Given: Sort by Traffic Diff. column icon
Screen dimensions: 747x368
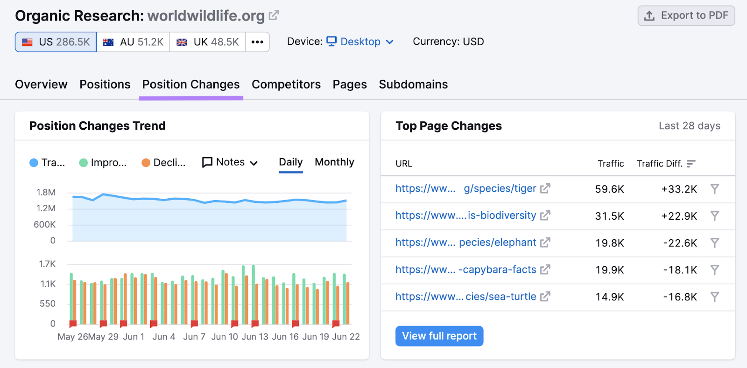Looking at the screenshot, I should pyautogui.click(x=691, y=164).
